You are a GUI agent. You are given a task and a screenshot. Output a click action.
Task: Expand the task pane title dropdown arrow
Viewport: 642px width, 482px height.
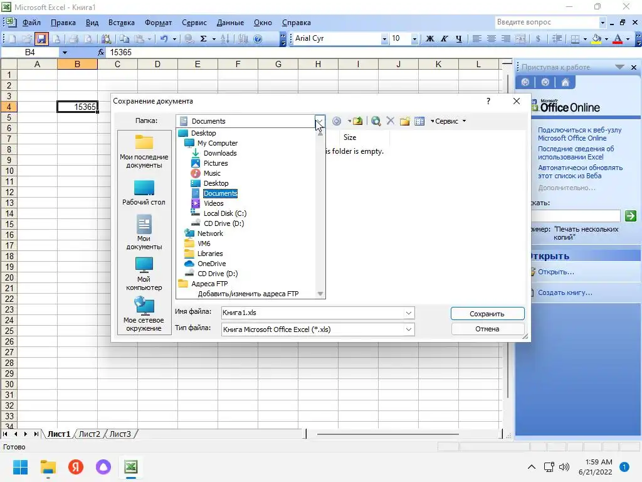[620, 67]
